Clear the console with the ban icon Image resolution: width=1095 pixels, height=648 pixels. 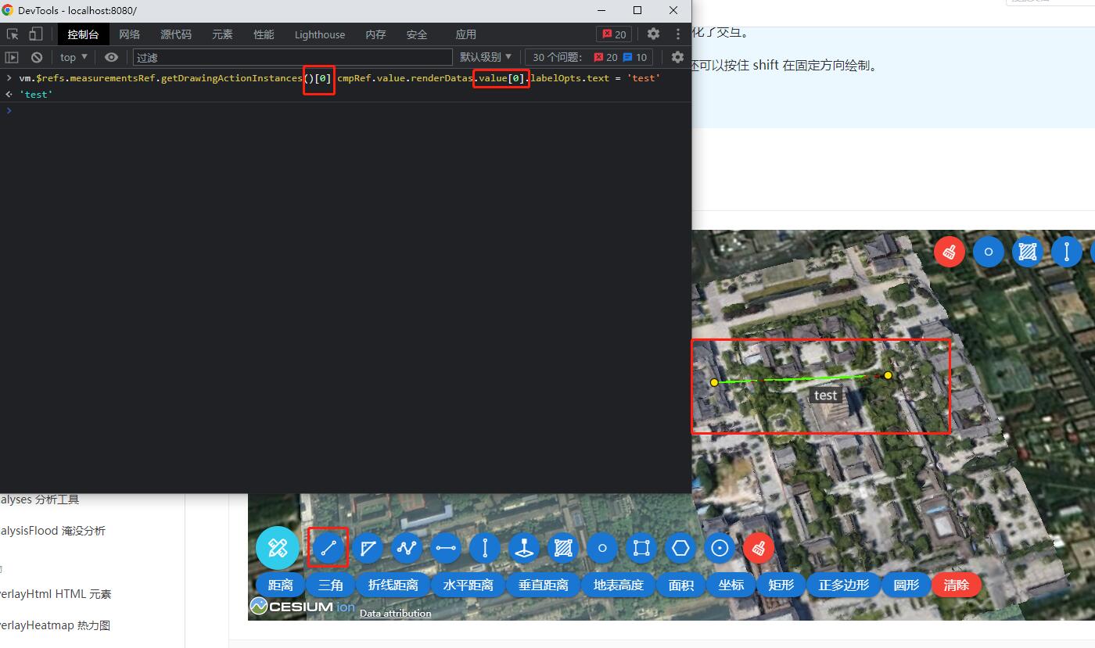[x=37, y=57]
